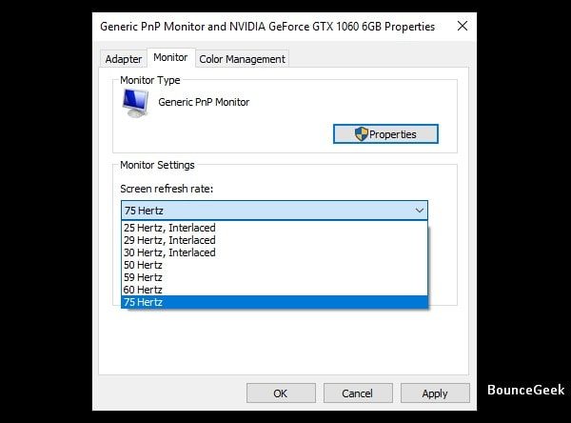The height and width of the screenshot is (423, 571).
Task: Close the Properties dialog window
Action: [x=463, y=26]
